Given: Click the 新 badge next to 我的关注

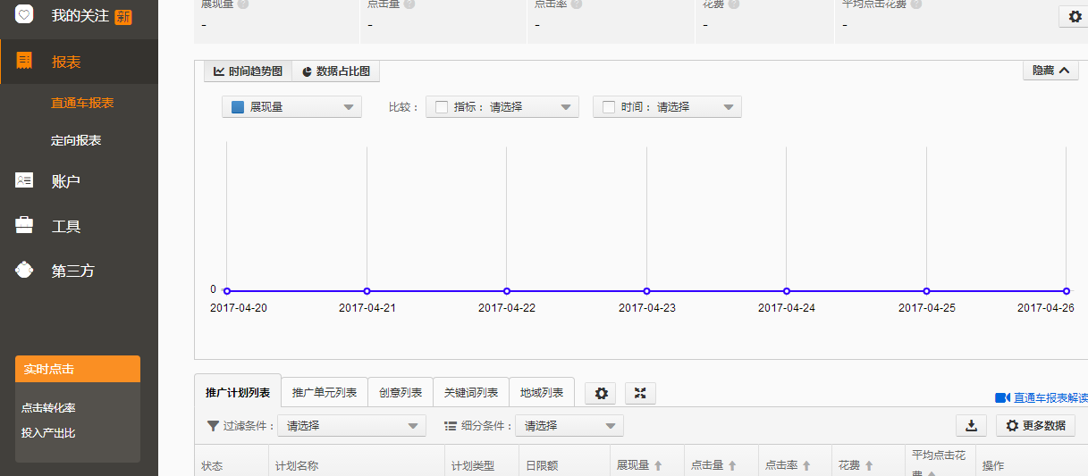Looking at the screenshot, I should tap(123, 16).
